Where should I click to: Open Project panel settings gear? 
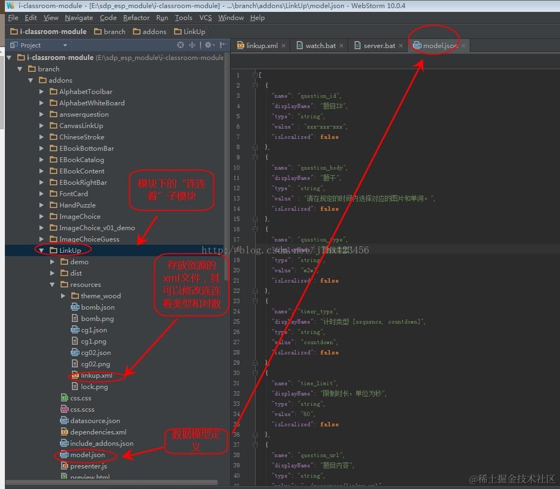click(209, 45)
